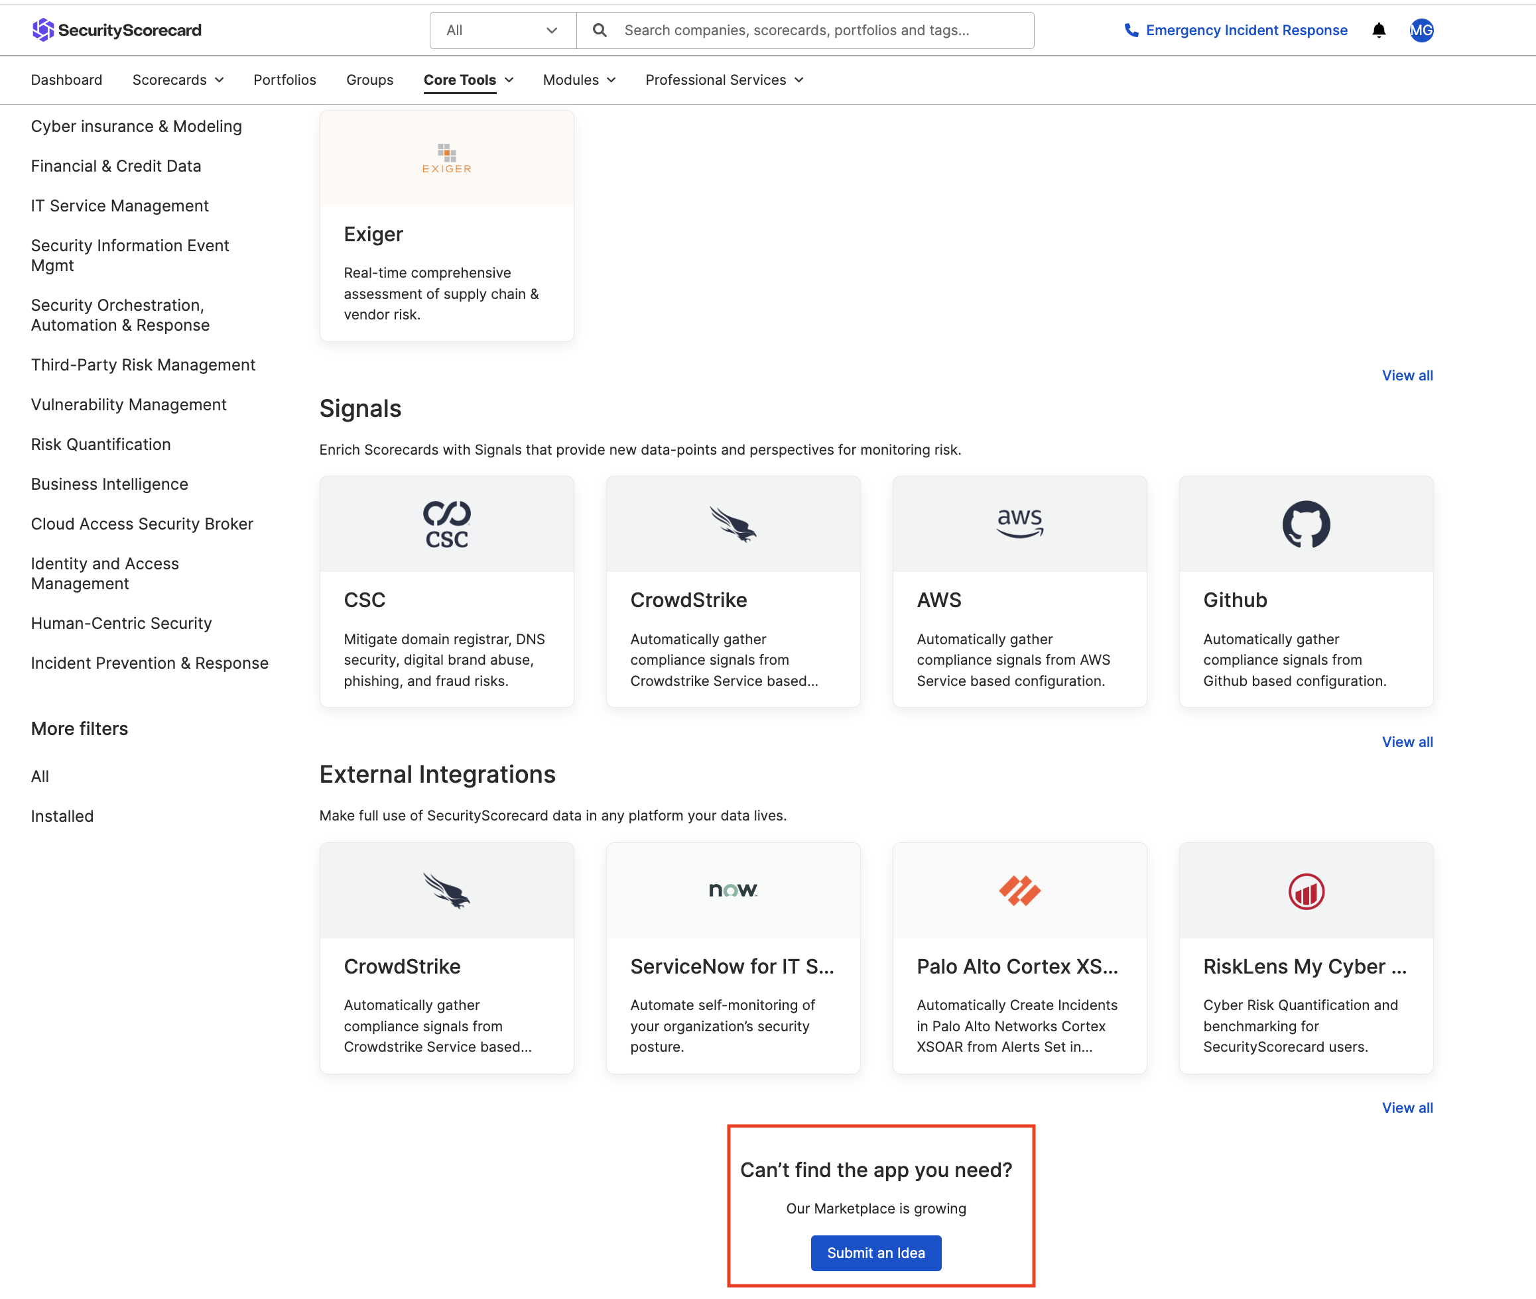Filter by Incident Prevention & Response
Viewport: 1536px width, 1299px height.
point(150,663)
